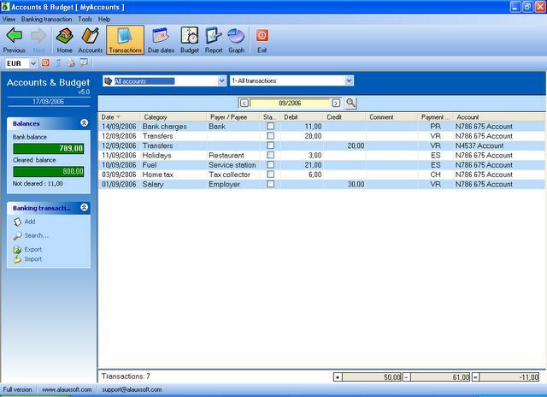Open the Accounts section
Viewport: 547px width, 397px height.
click(x=91, y=39)
